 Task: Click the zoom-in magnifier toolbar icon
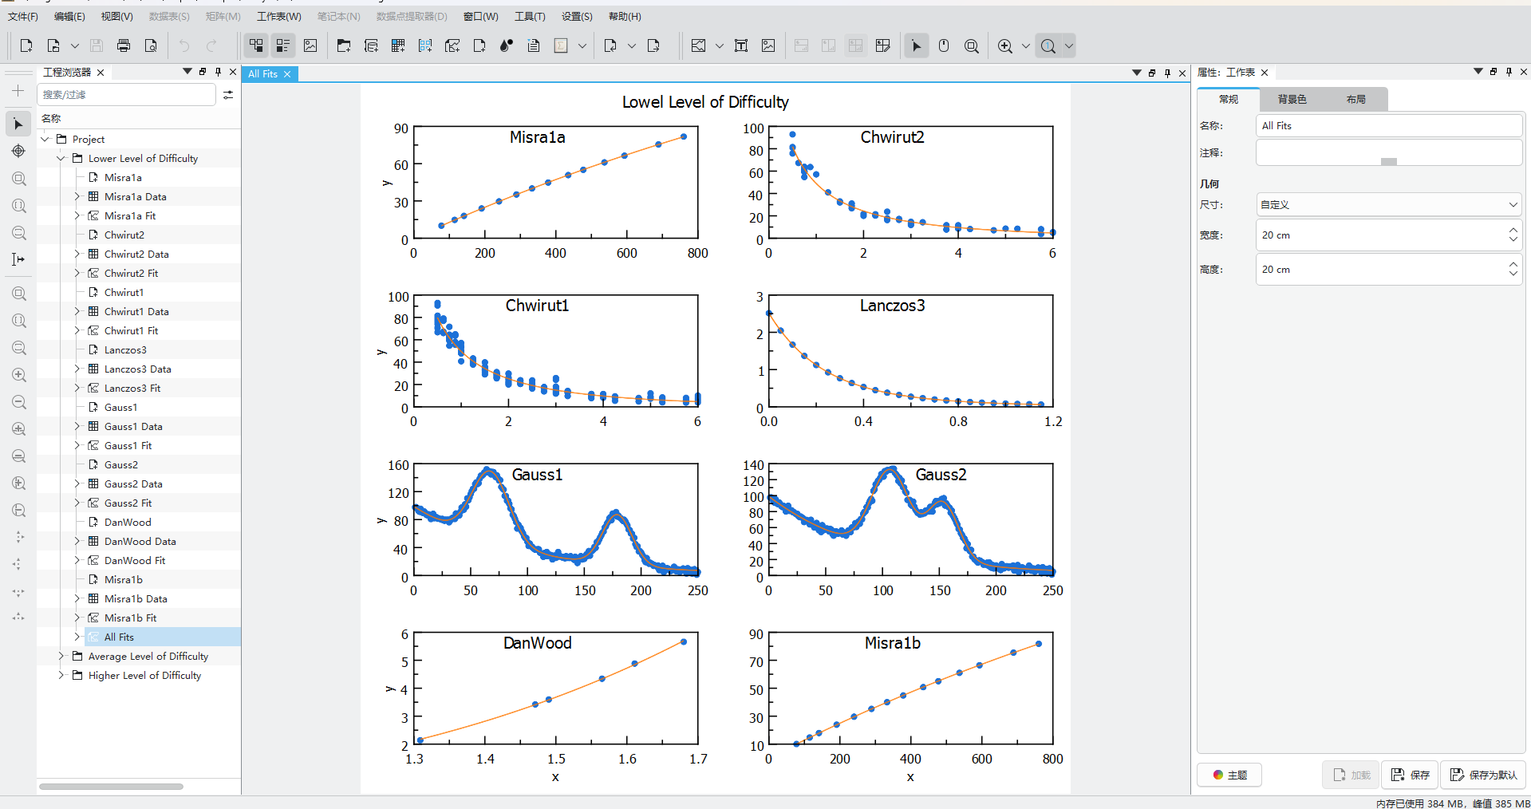[x=1005, y=45]
